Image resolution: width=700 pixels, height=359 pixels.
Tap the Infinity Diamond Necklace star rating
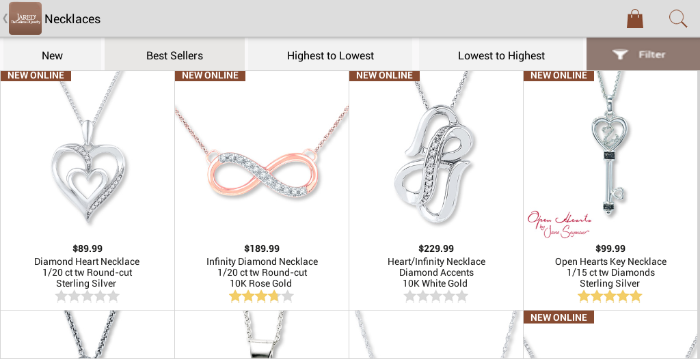[x=262, y=296]
